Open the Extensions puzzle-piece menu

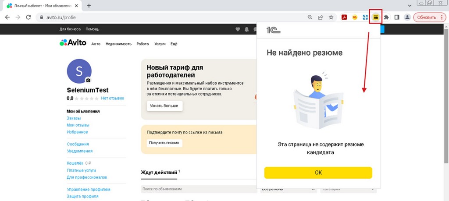click(386, 17)
